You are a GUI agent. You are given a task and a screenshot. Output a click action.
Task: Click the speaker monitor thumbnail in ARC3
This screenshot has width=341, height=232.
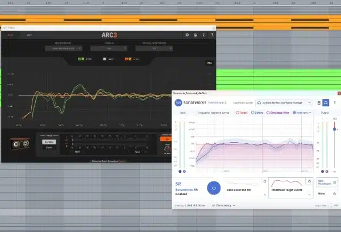(20, 144)
